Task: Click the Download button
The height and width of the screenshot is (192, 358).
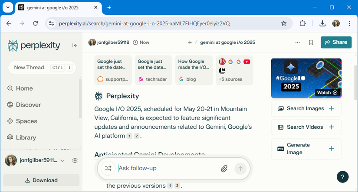Action: (41, 180)
